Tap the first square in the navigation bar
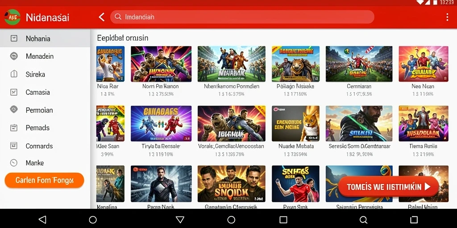The image size is (457, 228). (x=283, y=220)
